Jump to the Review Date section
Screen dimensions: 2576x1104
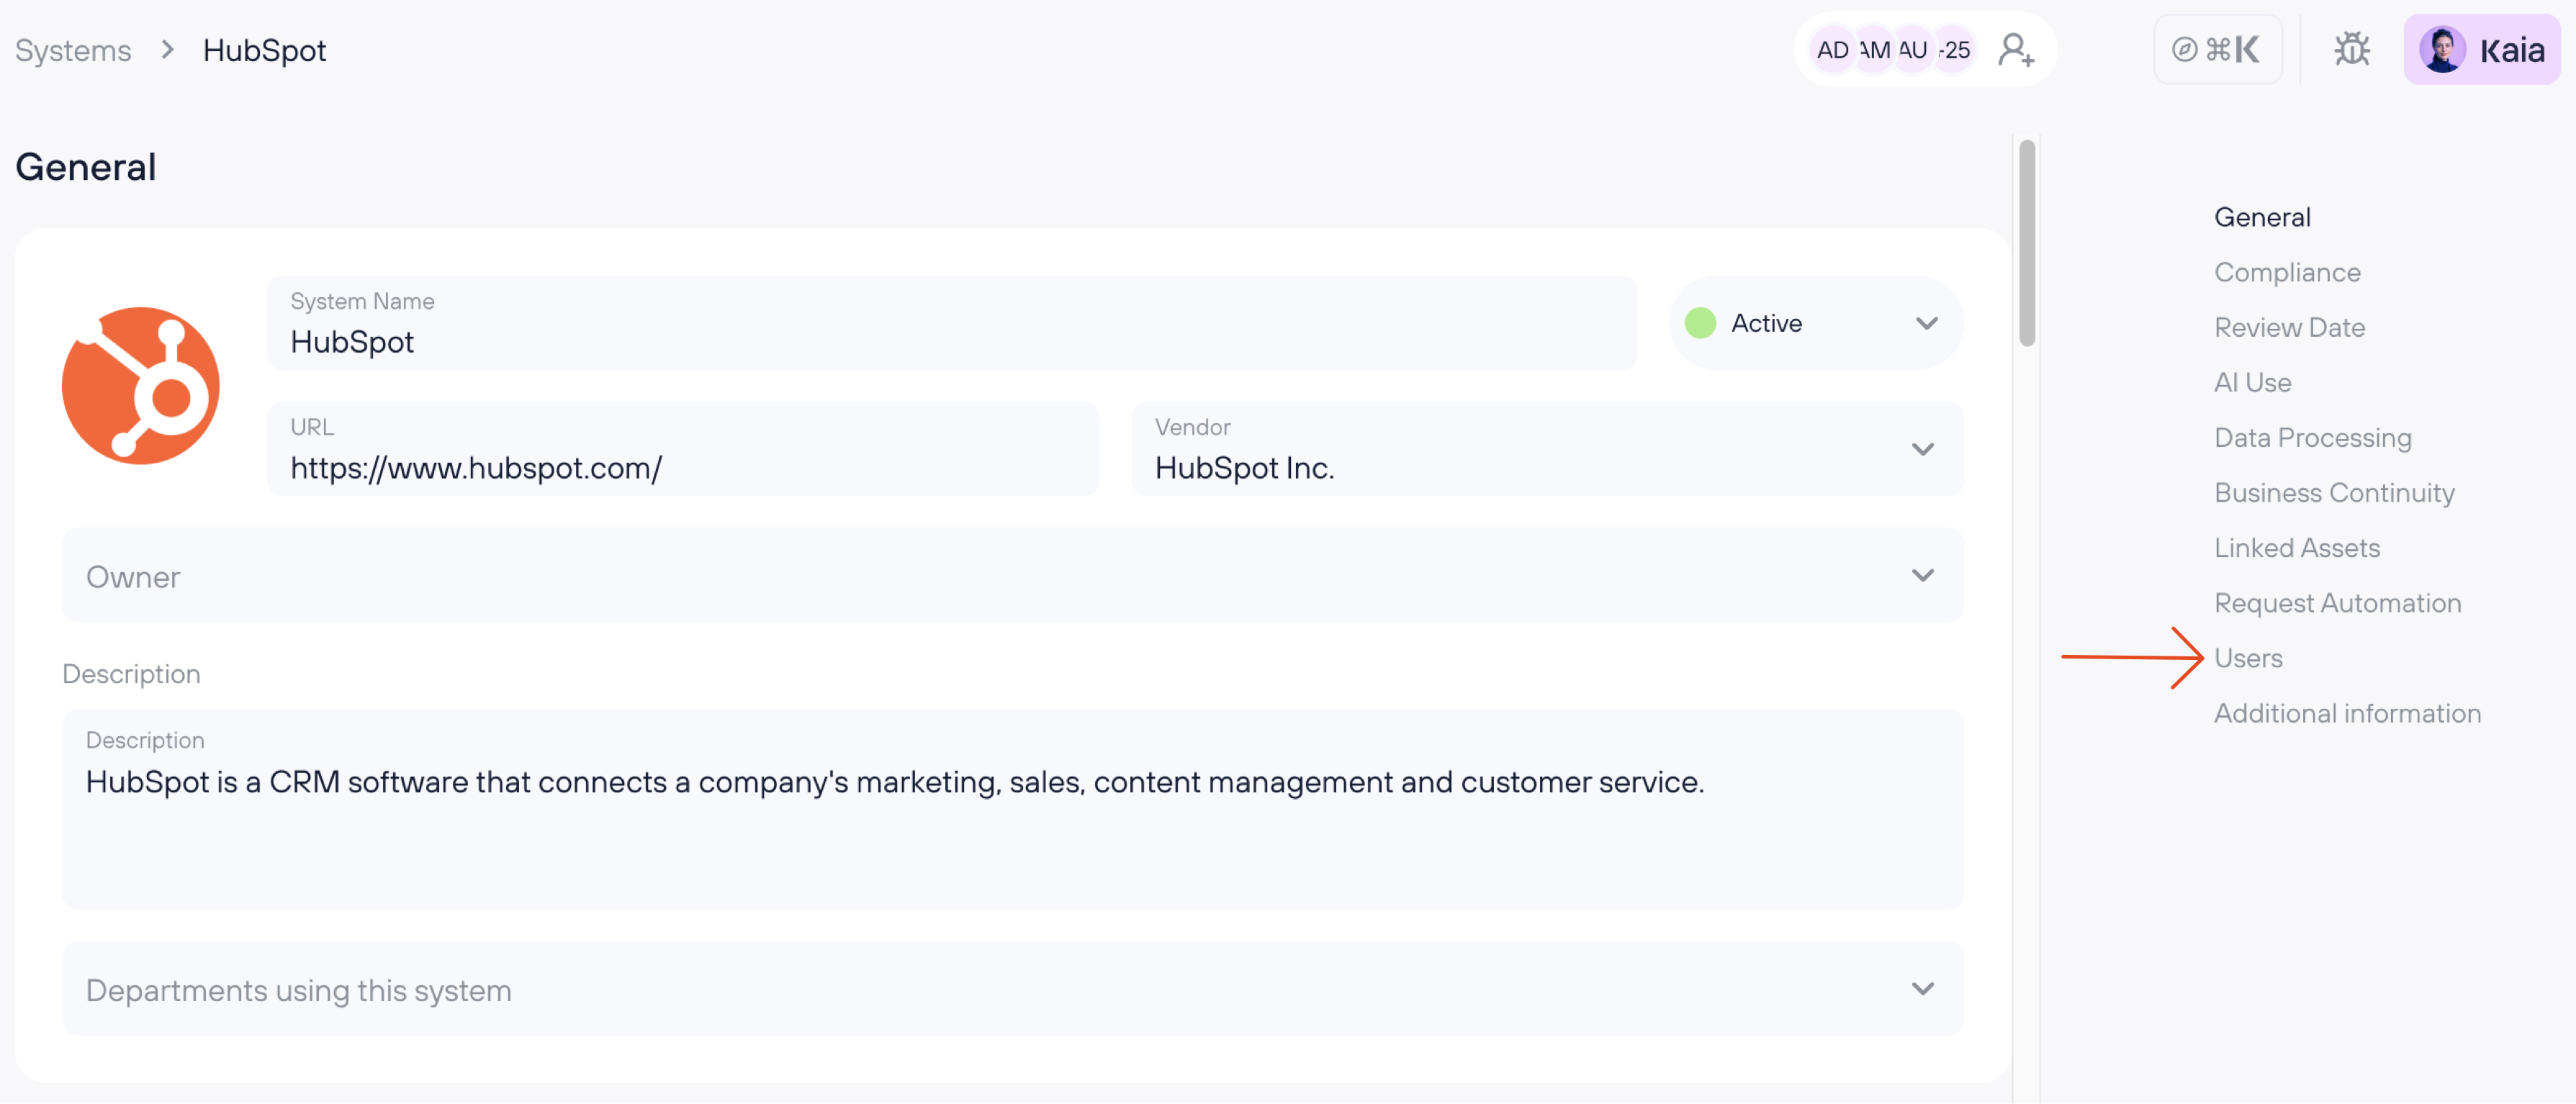pyautogui.click(x=2289, y=327)
